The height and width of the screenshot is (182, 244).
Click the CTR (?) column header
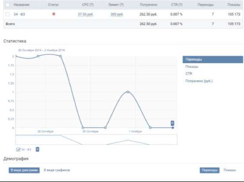pyautogui.click(x=177, y=5)
